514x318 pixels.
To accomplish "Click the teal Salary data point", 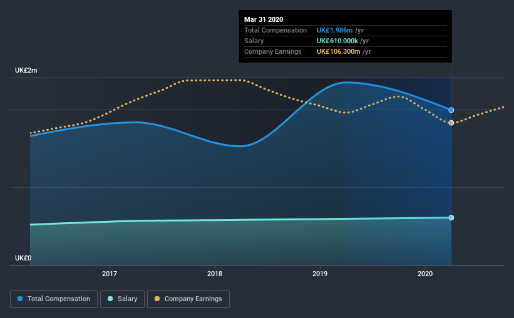I will (451, 218).
